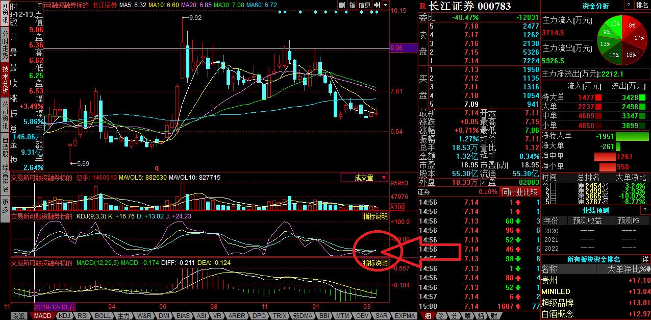Switch to the DPO indicator tab
This screenshot has width=651, height=320.
click(x=259, y=316)
